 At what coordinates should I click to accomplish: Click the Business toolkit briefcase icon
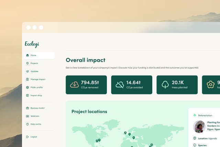pos(27,108)
